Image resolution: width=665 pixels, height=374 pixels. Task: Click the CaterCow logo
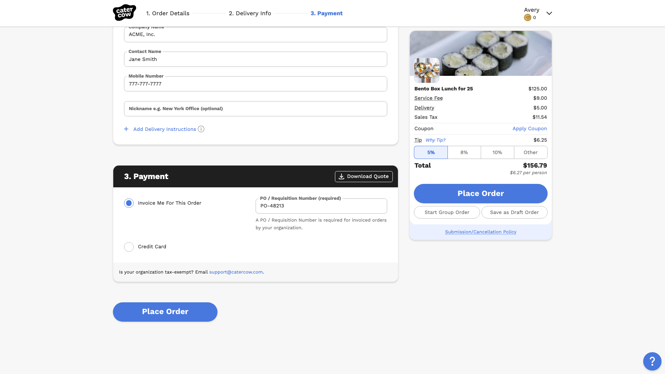124,13
